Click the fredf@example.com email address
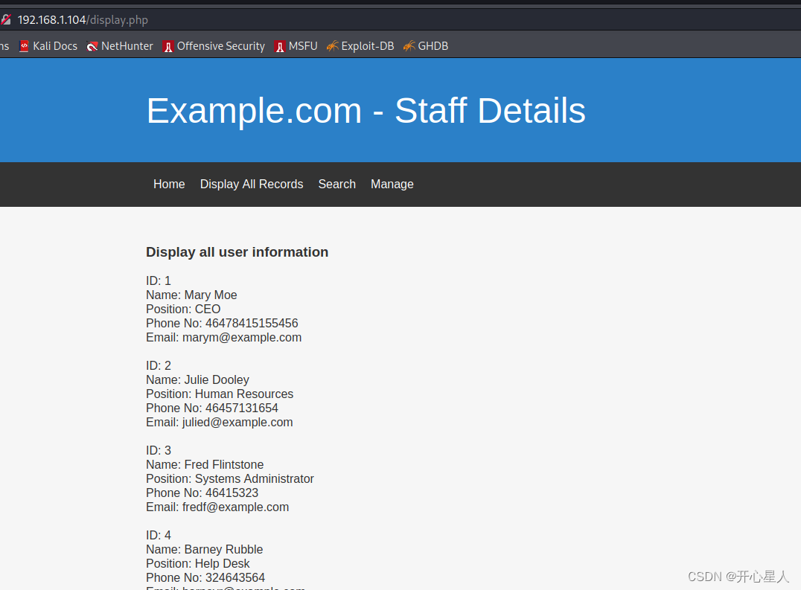This screenshot has width=801, height=590. pyautogui.click(x=235, y=507)
